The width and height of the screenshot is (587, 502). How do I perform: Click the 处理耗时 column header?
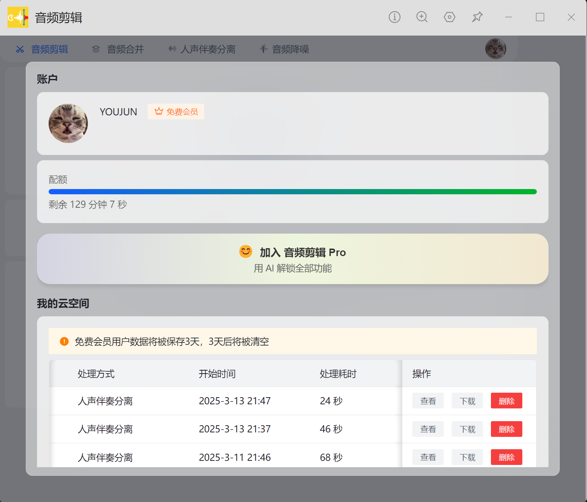click(x=338, y=374)
